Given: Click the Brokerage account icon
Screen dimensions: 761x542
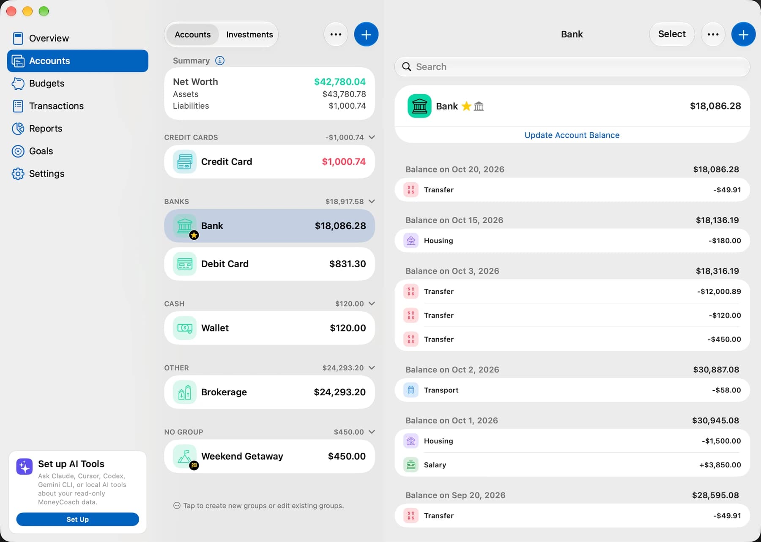Looking at the screenshot, I should pyautogui.click(x=185, y=392).
